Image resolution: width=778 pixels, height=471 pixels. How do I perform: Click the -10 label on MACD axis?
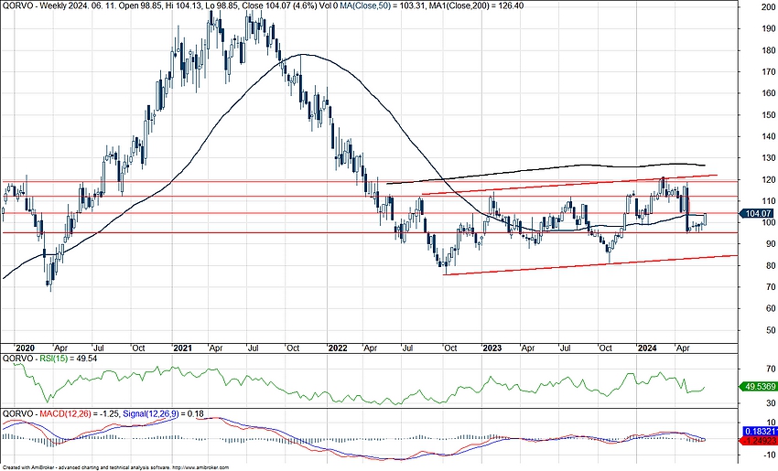click(x=769, y=455)
